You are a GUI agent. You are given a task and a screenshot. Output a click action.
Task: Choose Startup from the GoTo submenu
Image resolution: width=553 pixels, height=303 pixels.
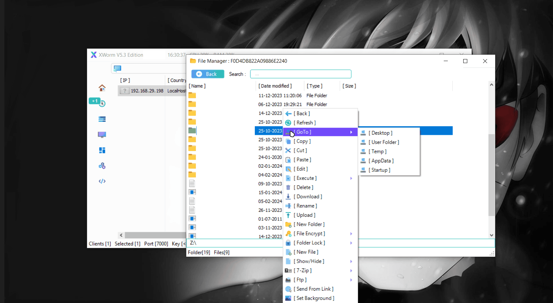click(x=389, y=170)
